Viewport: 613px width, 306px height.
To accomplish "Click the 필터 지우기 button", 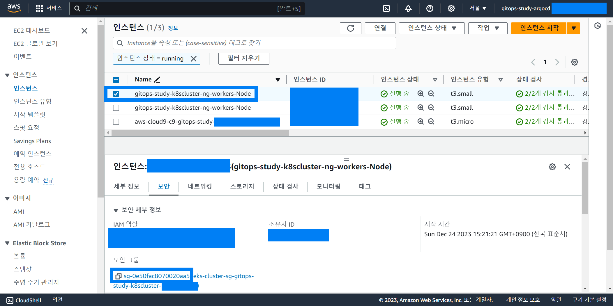I will tap(244, 58).
